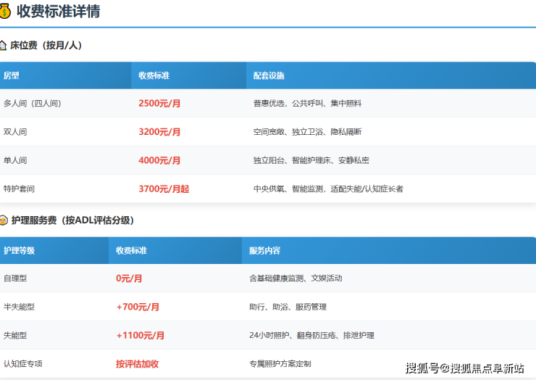
Task: Click the face icon next to 护理服务费
Action: coord(4,220)
